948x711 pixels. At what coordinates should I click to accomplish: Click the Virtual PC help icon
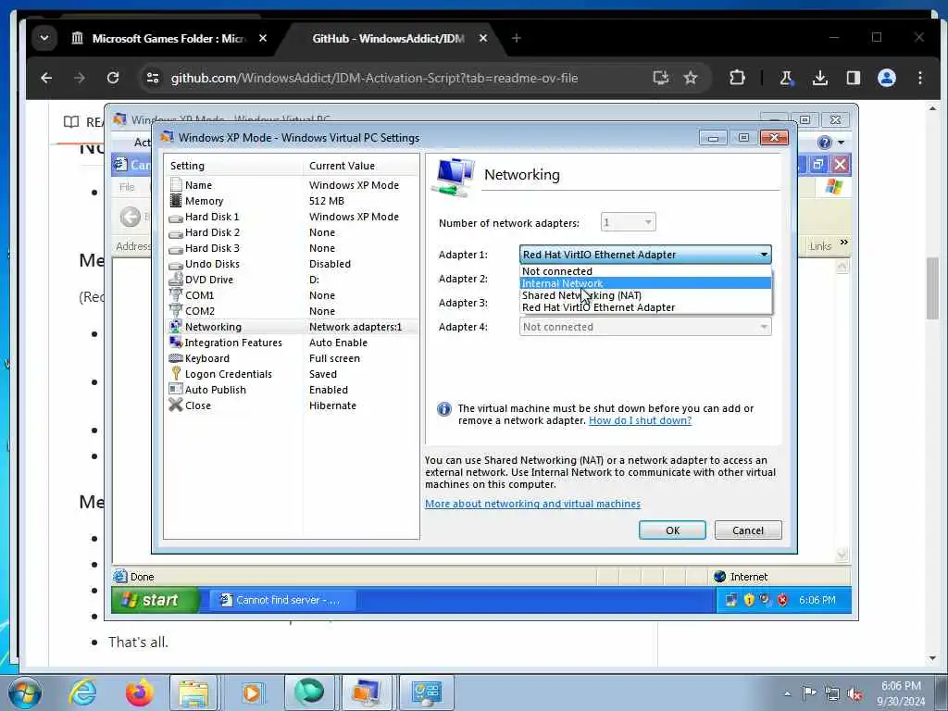point(824,143)
